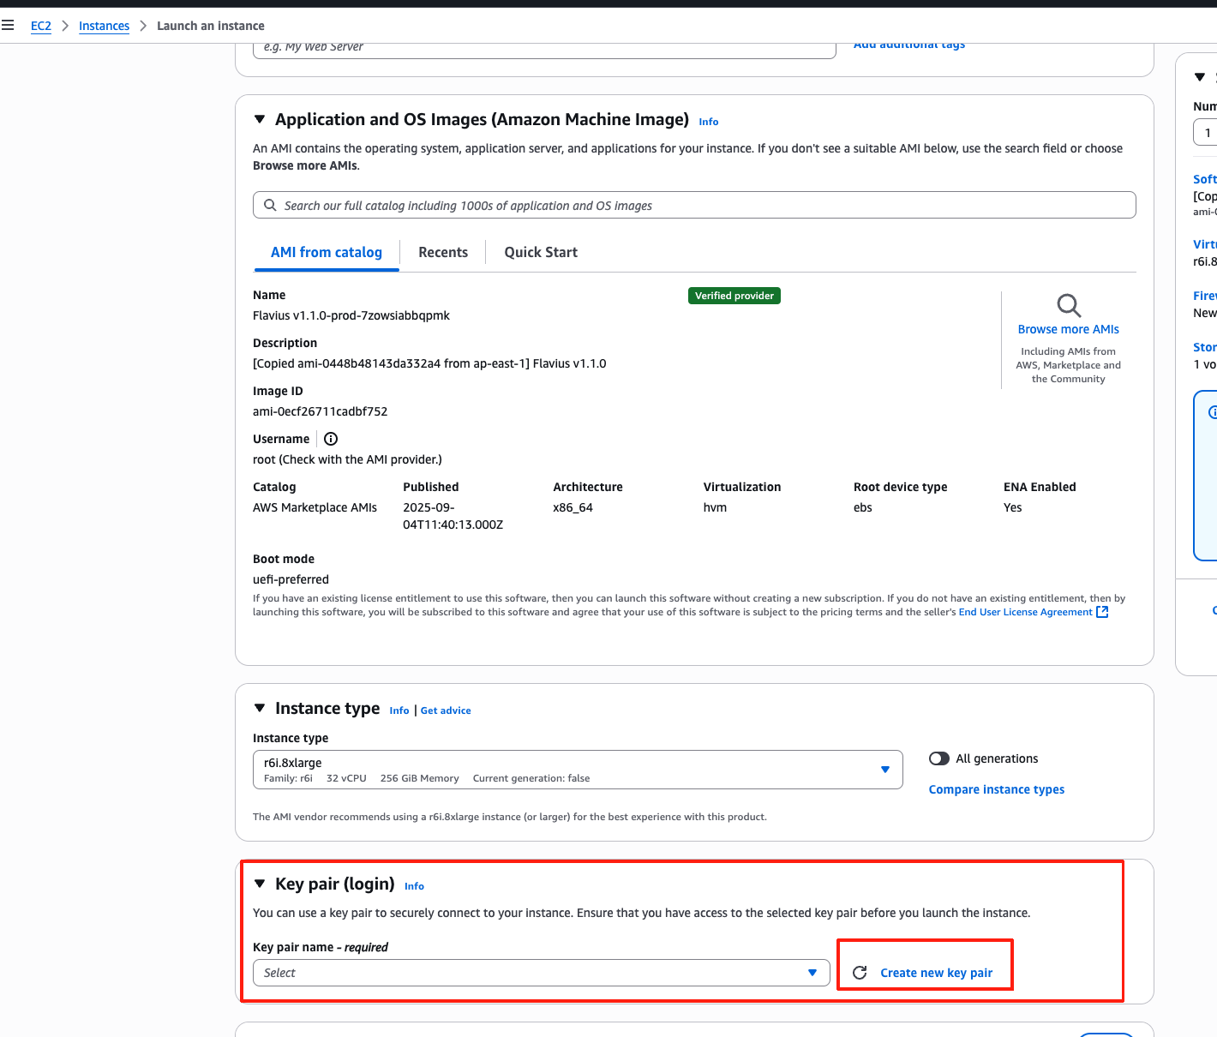The height and width of the screenshot is (1037, 1217).
Task: Collapse the Key pair (login) section
Action: tap(260, 884)
